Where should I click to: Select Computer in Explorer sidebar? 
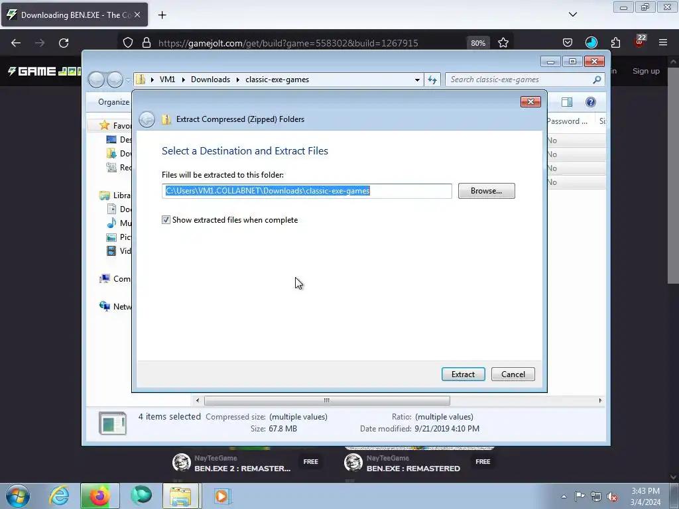click(115, 279)
